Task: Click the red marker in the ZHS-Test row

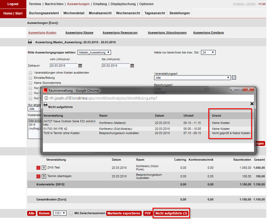Action: pos(39,168)
